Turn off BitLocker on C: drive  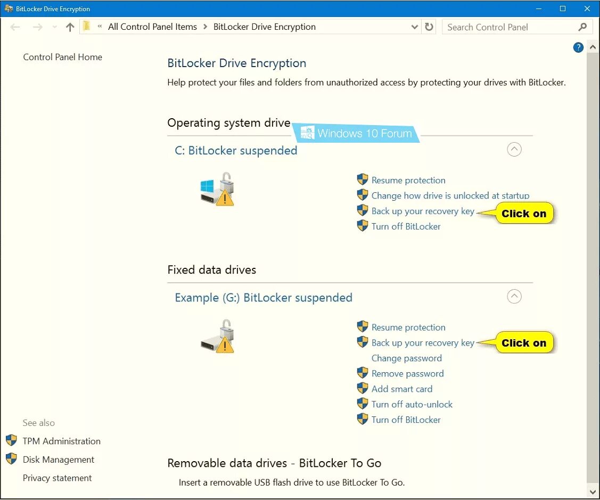coord(406,226)
